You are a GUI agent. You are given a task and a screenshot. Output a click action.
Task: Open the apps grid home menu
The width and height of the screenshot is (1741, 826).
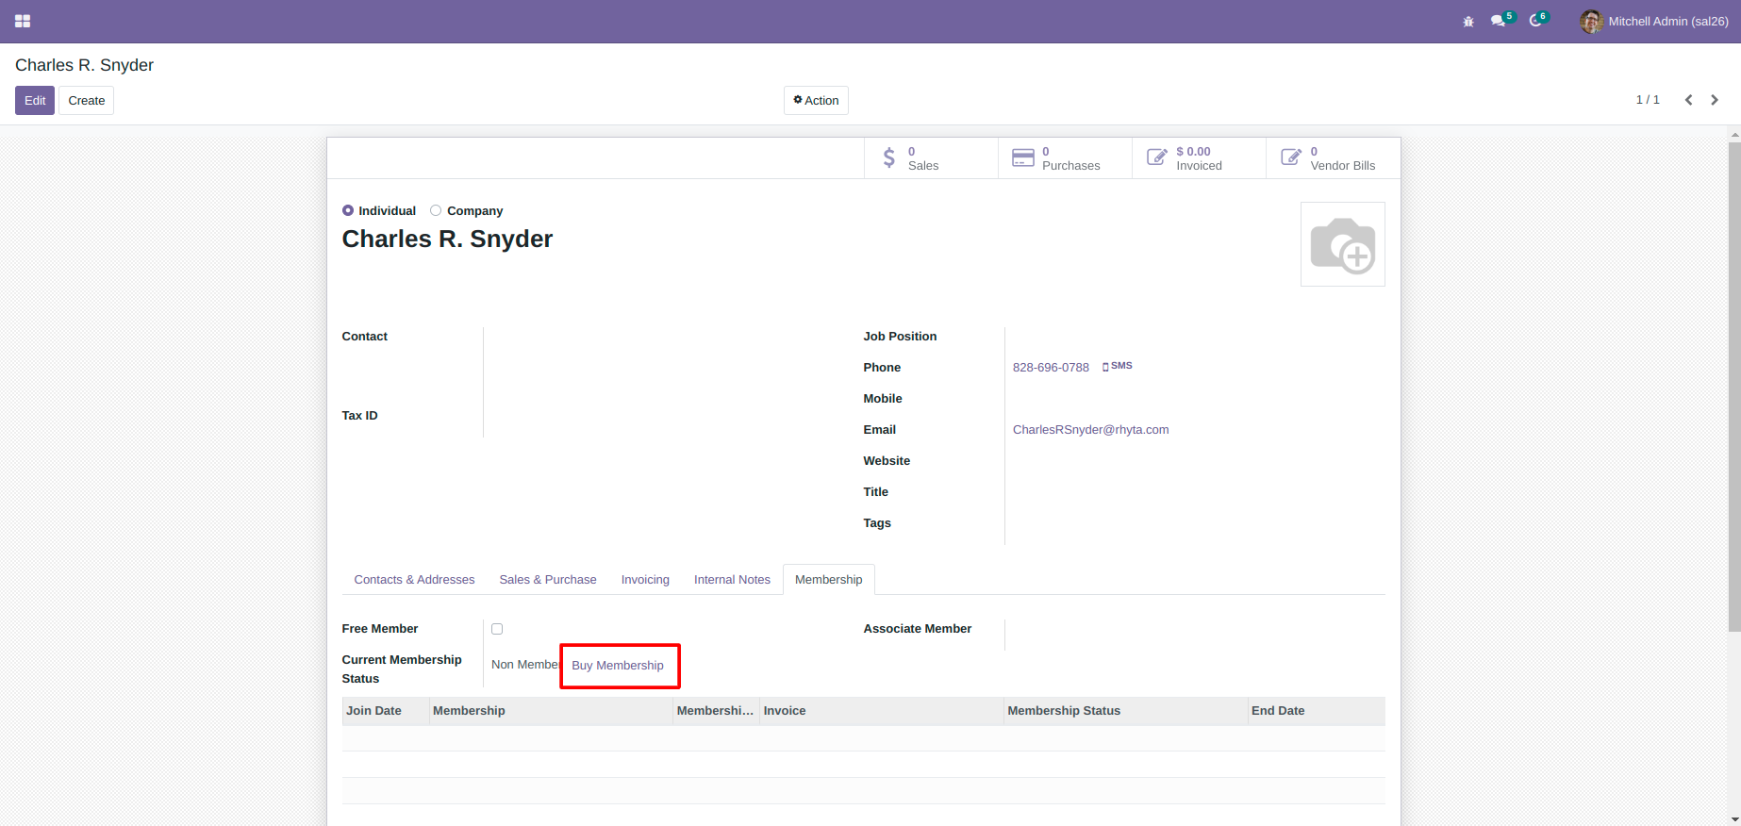point(23,21)
